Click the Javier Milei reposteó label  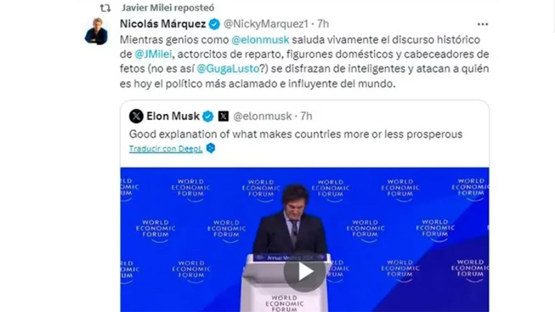coord(168,8)
